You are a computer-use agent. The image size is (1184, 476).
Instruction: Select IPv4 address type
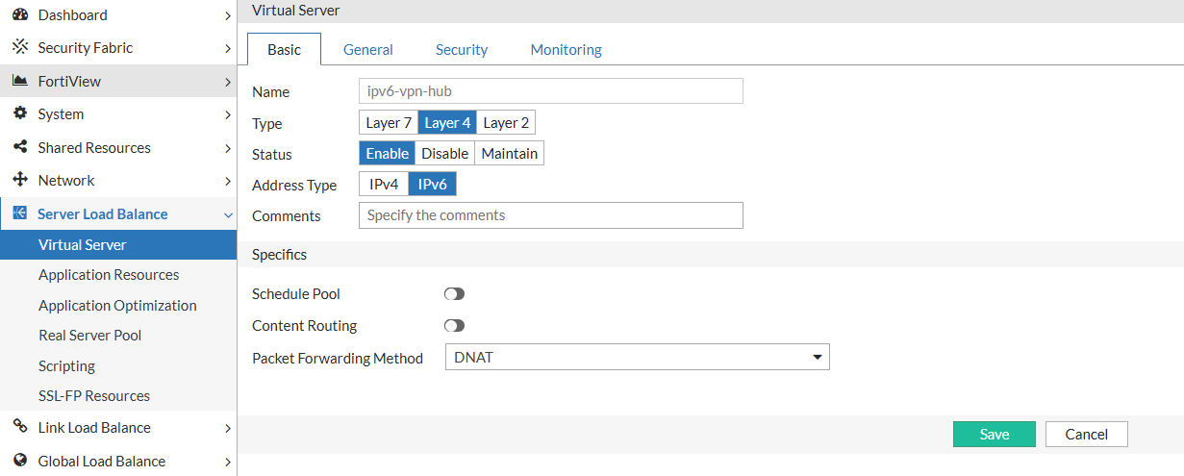coord(384,185)
